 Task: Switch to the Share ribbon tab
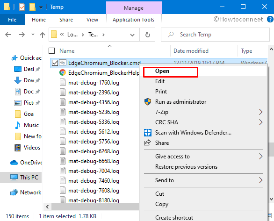click(x=66, y=20)
